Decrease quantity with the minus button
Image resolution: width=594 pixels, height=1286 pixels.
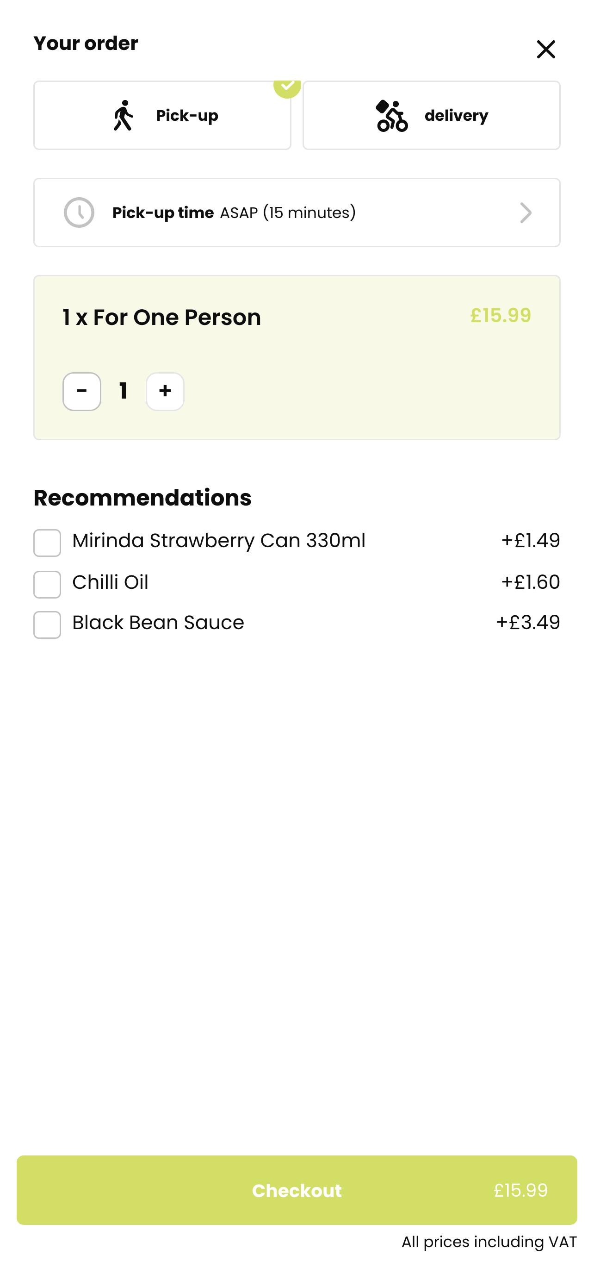(82, 391)
